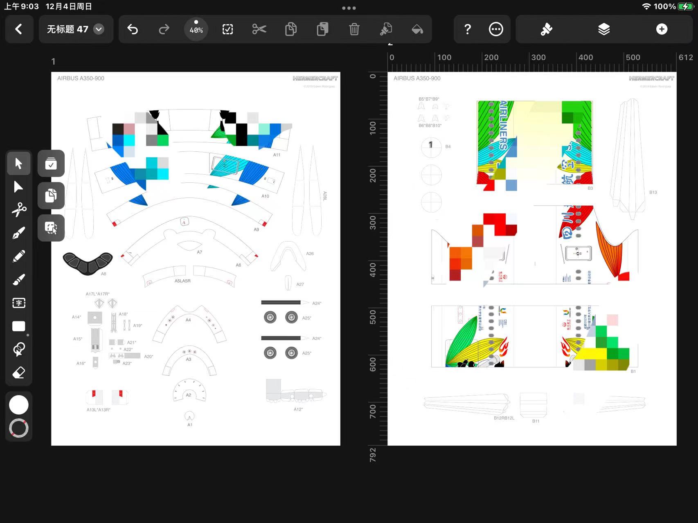
Task: Open the stroke color ring swatch
Action: (19, 428)
